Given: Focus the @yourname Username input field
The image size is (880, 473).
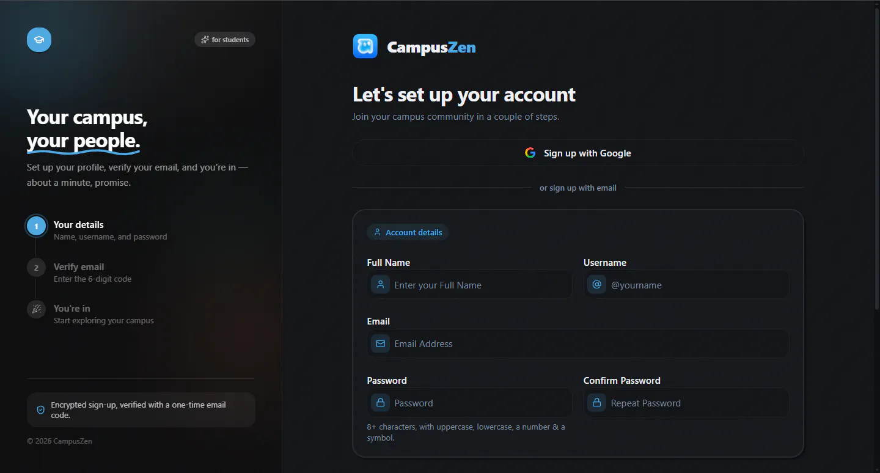Looking at the screenshot, I should click(x=686, y=285).
